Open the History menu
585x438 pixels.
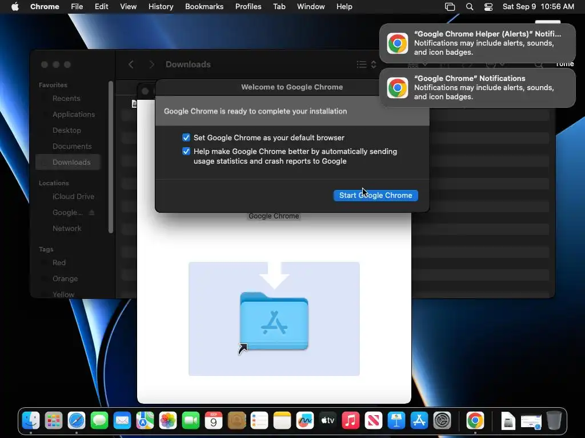161,7
